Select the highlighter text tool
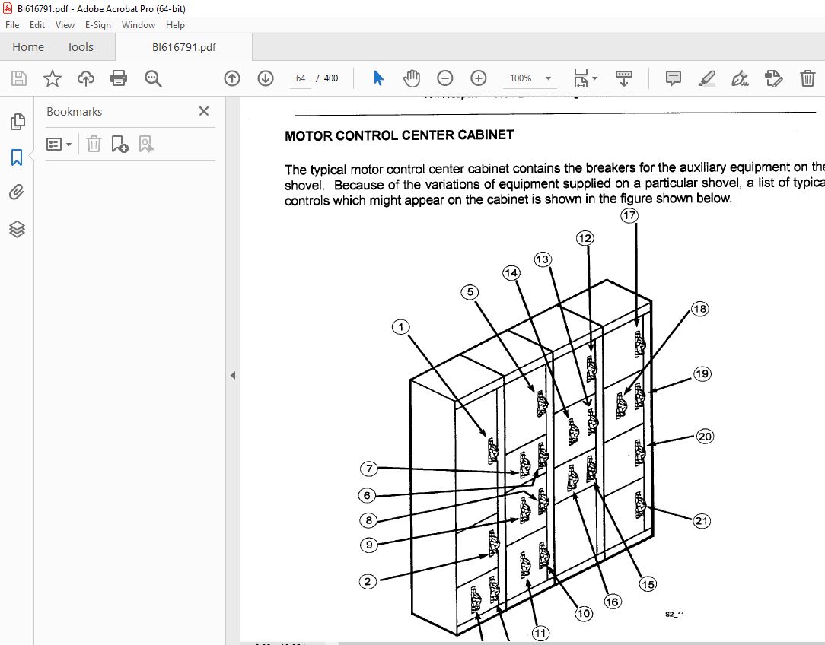825x645 pixels. (x=706, y=78)
